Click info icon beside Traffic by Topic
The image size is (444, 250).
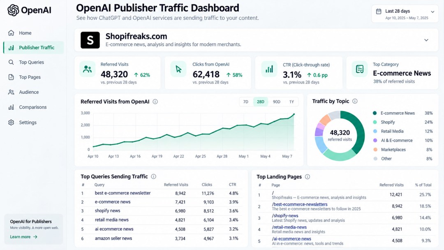(x=355, y=101)
